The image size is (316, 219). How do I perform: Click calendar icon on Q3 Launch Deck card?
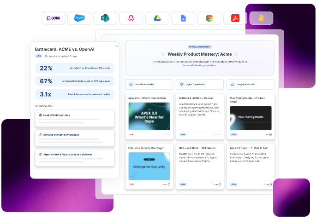pos(220,184)
